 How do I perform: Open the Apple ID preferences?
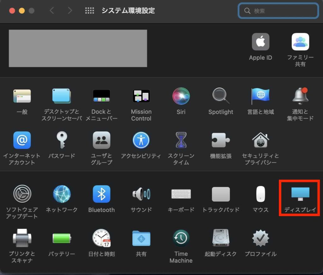tap(260, 42)
